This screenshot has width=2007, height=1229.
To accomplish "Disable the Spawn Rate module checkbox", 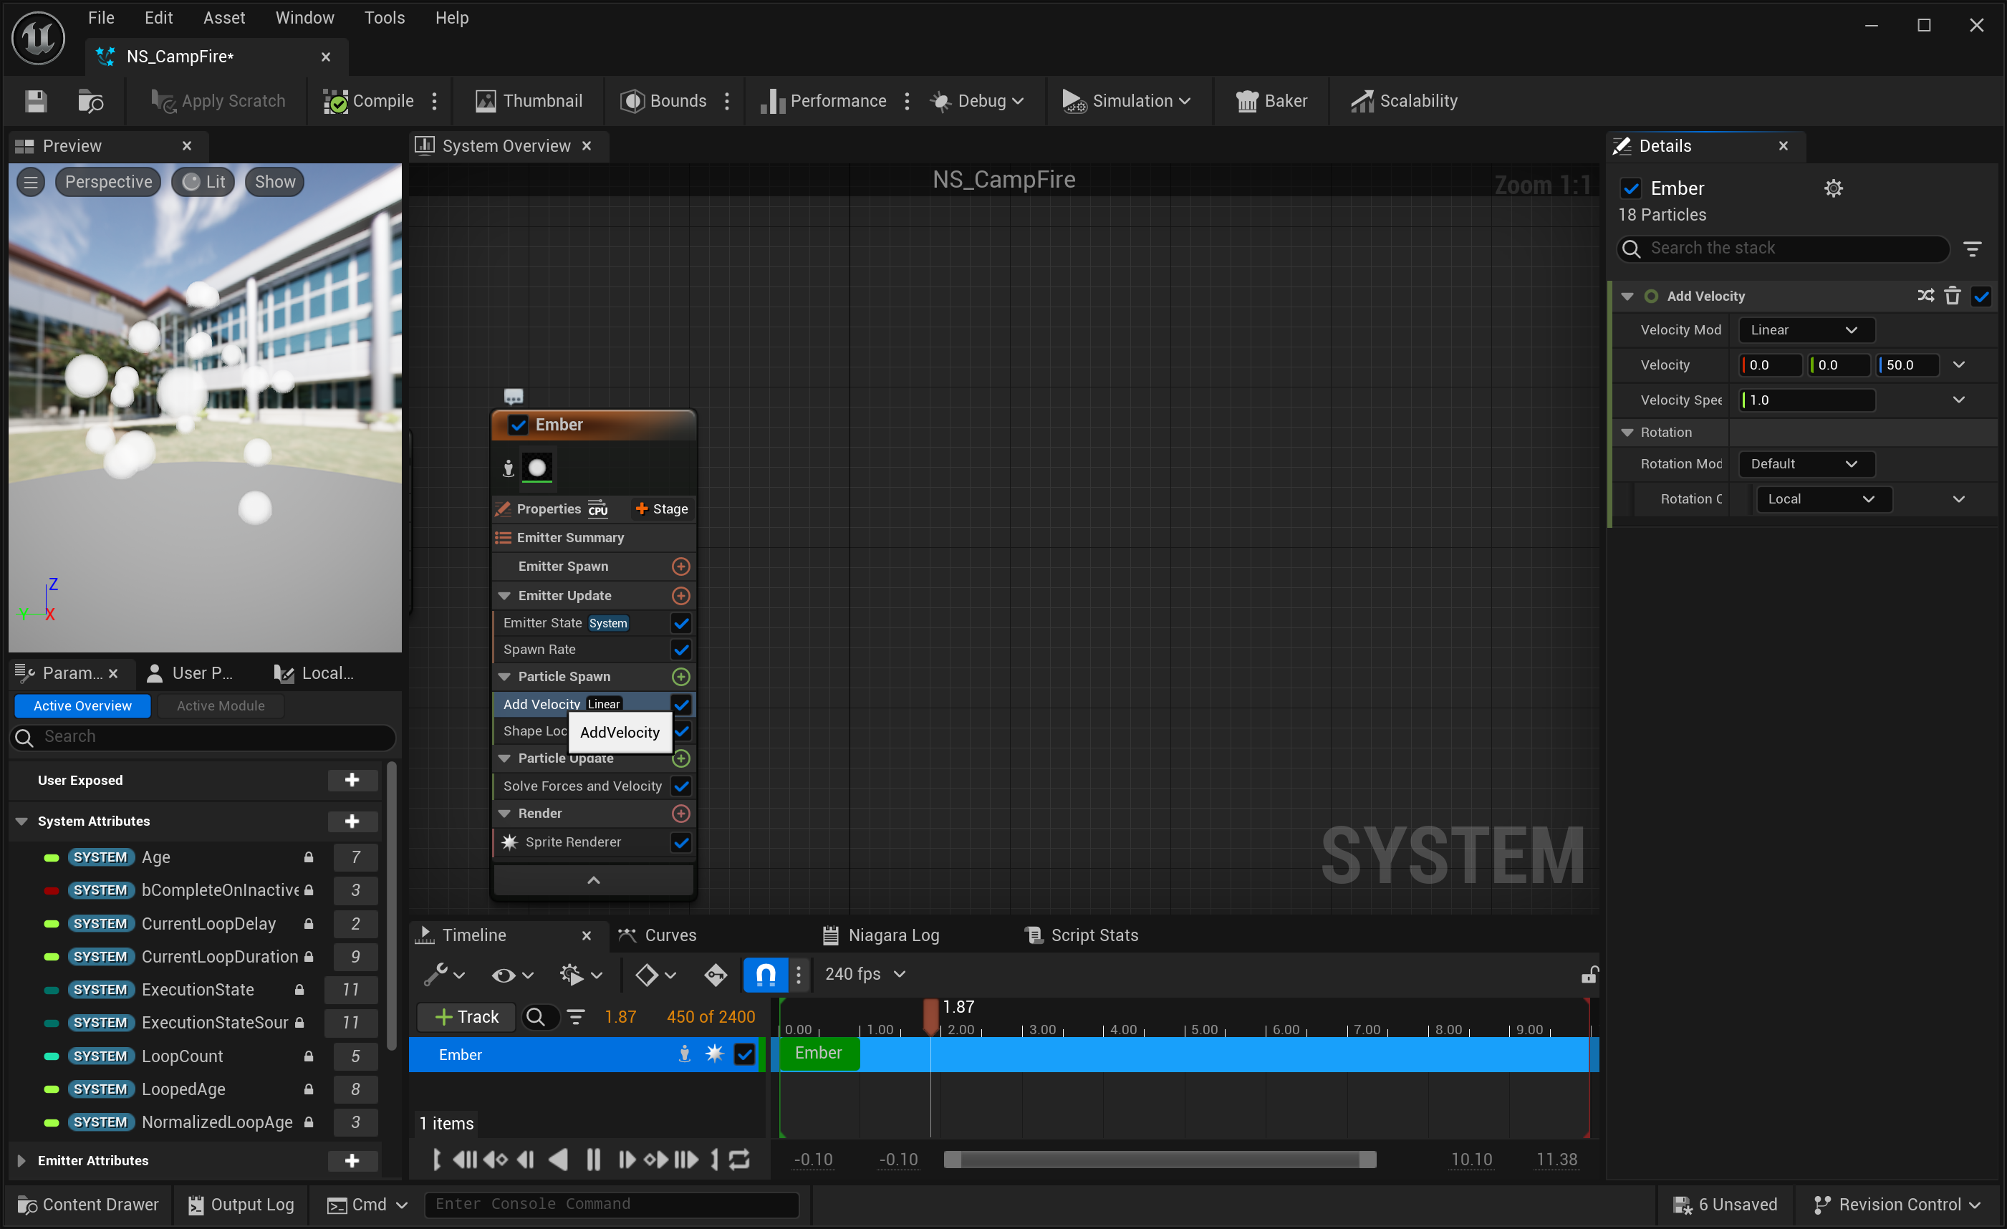I will [681, 649].
